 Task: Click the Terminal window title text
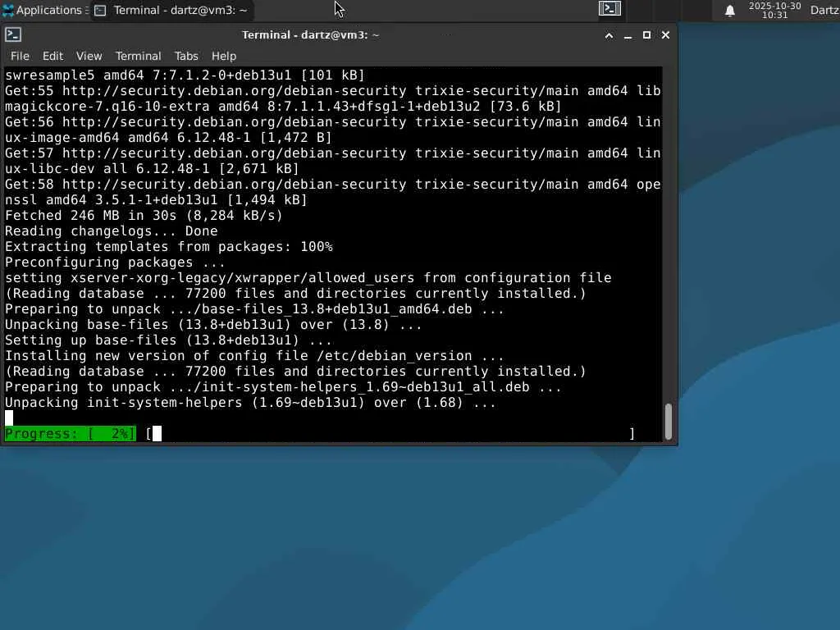click(x=311, y=34)
